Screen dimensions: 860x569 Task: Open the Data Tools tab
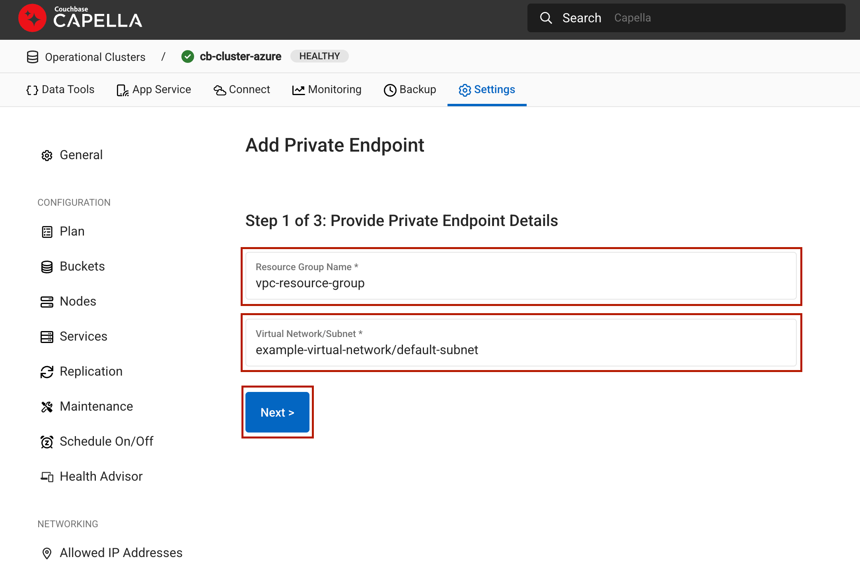[x=60, y=90]
